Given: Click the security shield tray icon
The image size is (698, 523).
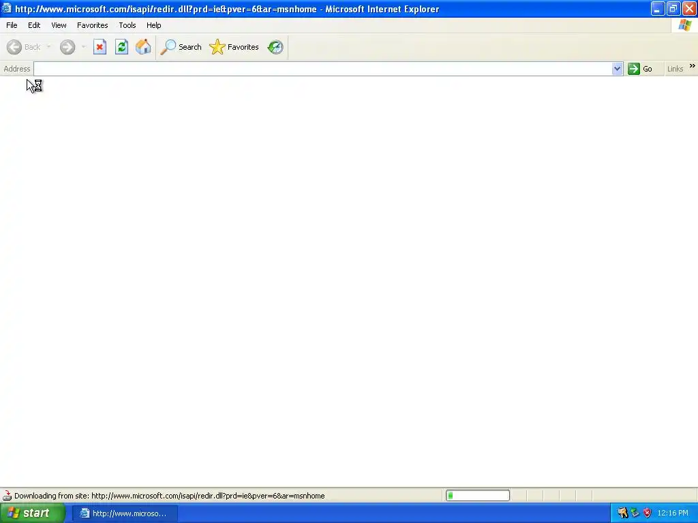Looking at the screenshot, I should point(648,513).
